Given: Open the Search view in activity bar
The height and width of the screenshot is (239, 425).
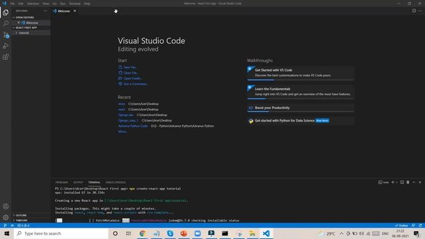Looking at the screenshot, I should tap(6, 24).
